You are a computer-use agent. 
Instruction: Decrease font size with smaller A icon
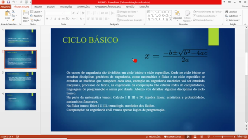(77, 13)
